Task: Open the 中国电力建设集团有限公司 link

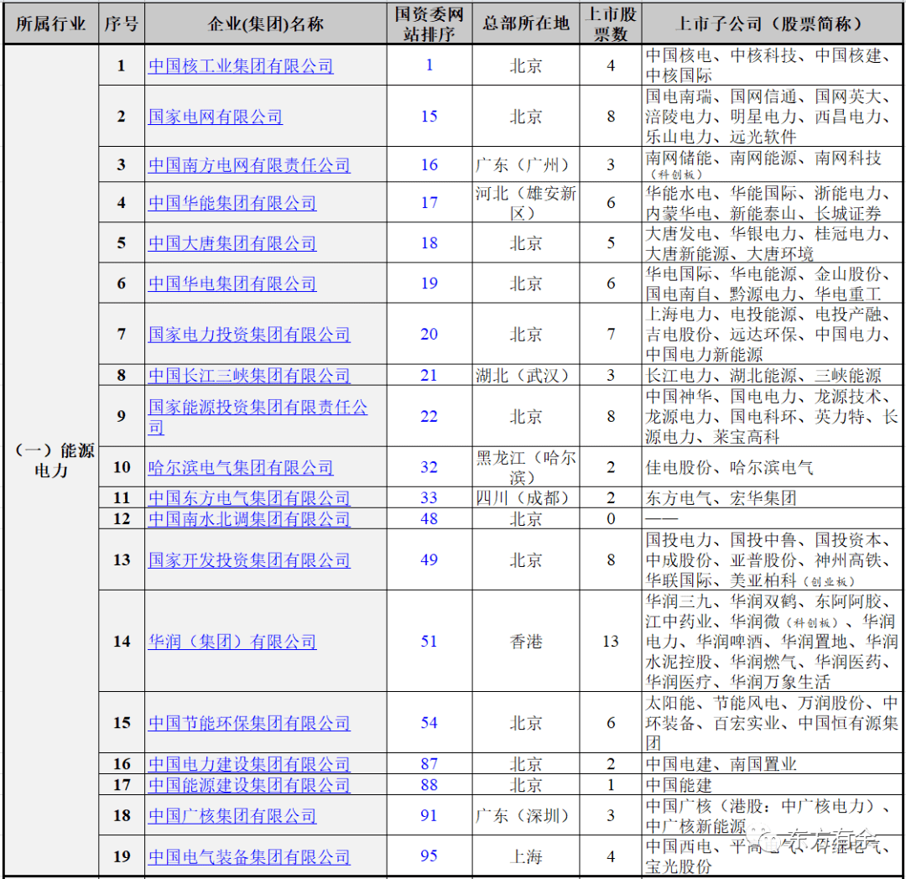Action: 249,764
